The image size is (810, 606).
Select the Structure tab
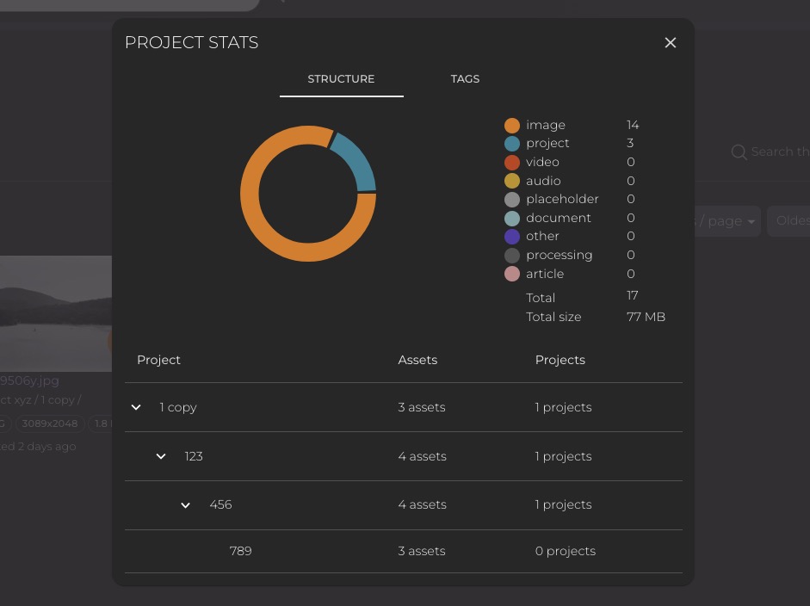click(341, 79)
